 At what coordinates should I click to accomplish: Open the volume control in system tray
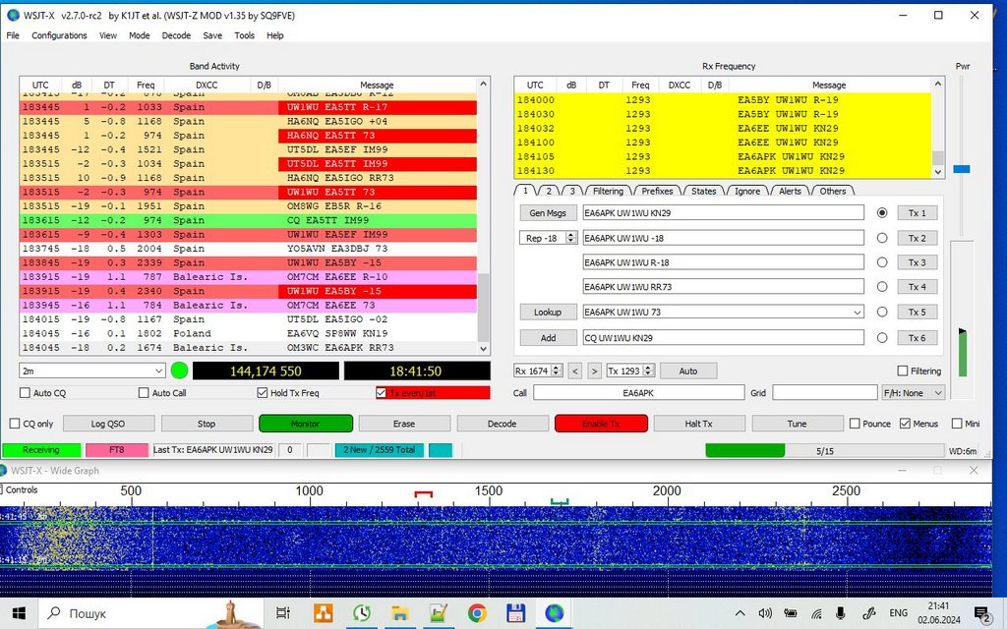[x=764, y=613]
